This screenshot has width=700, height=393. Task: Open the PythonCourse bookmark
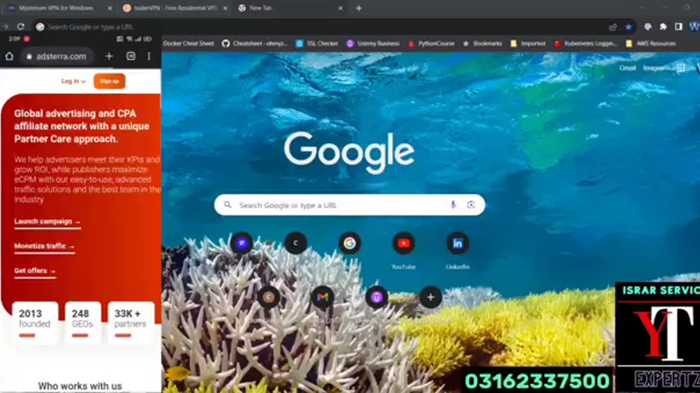point(431,43)
